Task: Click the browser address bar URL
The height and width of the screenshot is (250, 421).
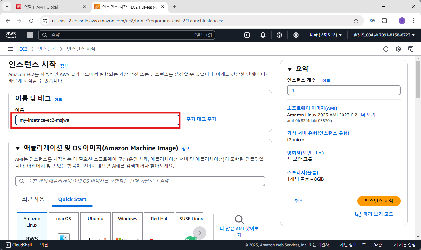Action: click(x=137, y=21)
